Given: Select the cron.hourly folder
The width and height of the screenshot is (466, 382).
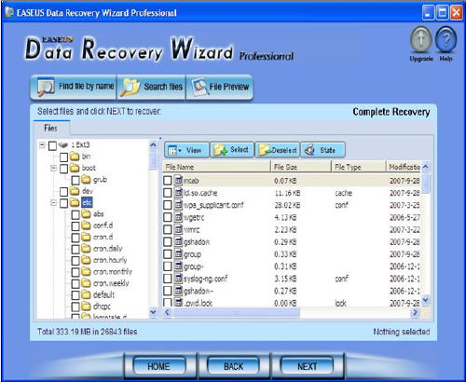Looking at the screenshot, I should tap(110, 260).
